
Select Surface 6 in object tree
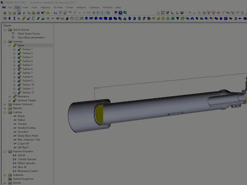tap(27, 69)
